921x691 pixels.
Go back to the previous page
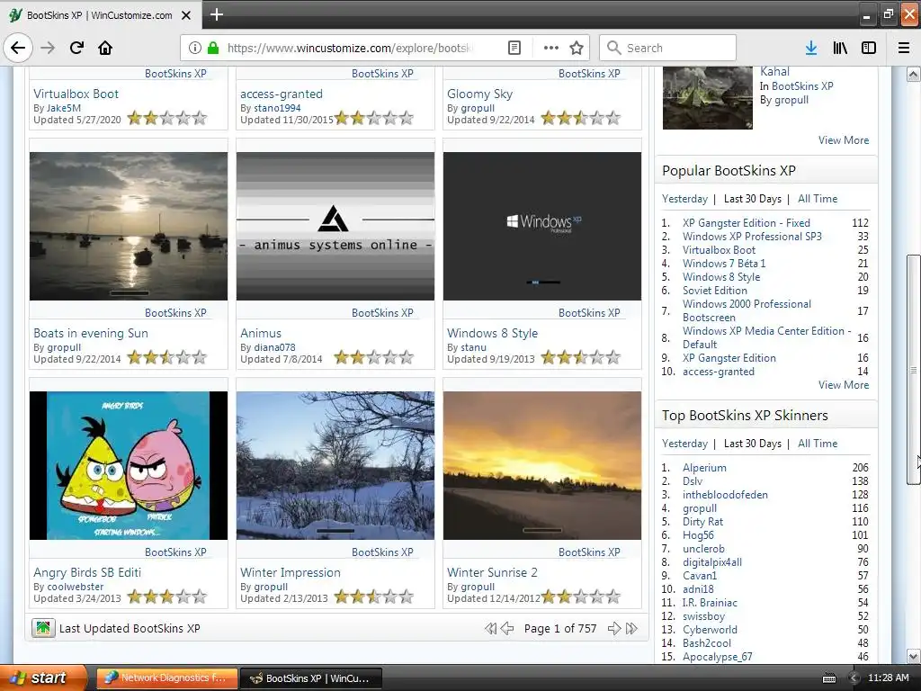coord(18,48)
